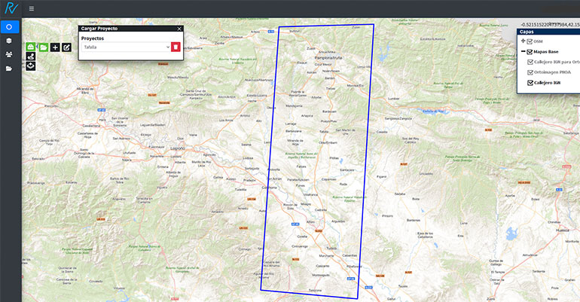Collapse the Mapas Base layer group
The image size is (580, 302).
click(x=524, y=51)
